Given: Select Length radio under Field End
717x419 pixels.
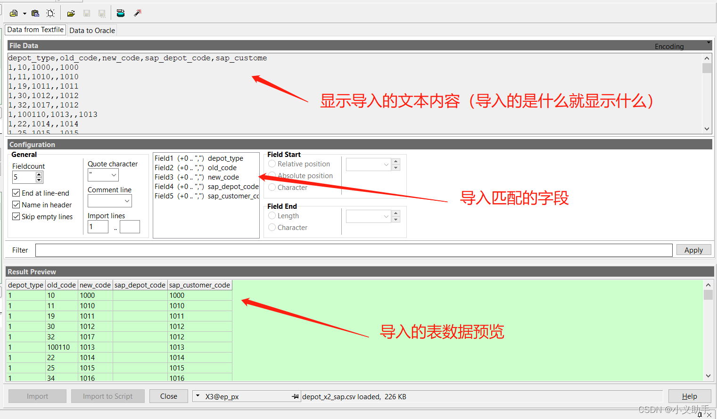Looking at the screenshot, I should click(x=272, y=215).
